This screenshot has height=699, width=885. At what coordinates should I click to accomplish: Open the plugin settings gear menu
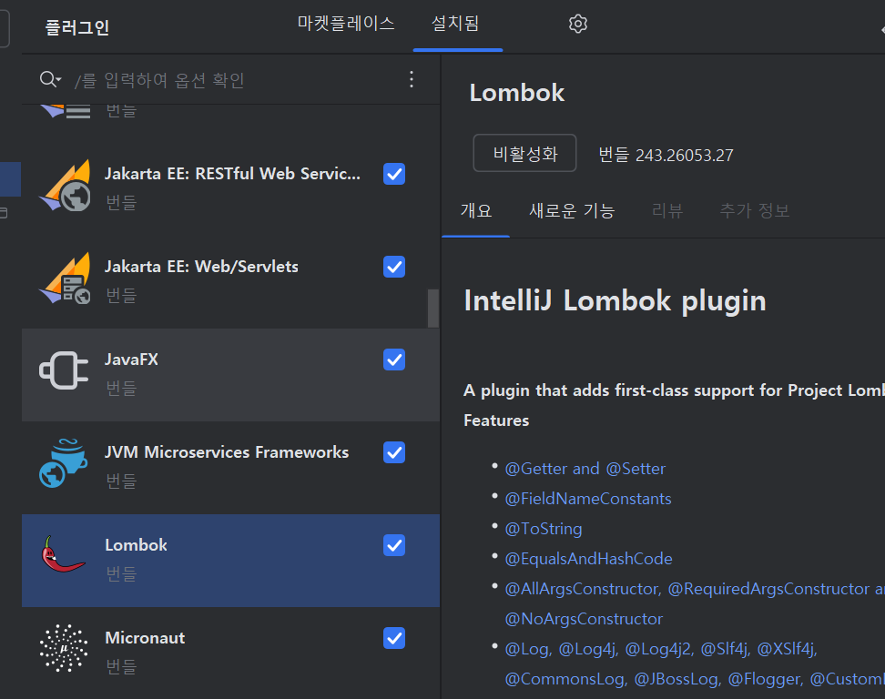[578, 24]
